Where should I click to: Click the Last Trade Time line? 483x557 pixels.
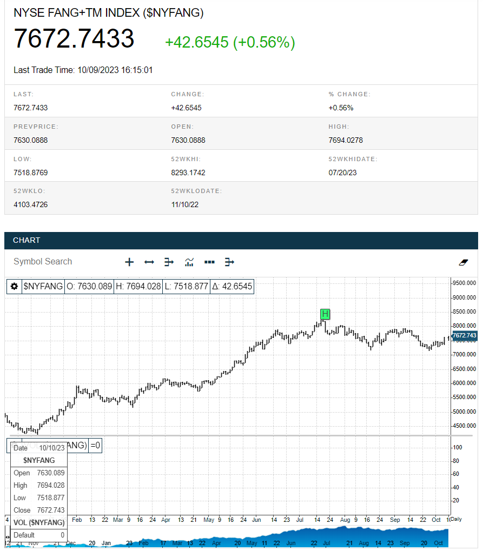[83, 70]
